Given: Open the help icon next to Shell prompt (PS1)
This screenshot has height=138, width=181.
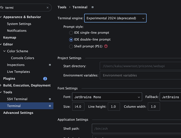Looking at the screenshot, I should 106,46.
